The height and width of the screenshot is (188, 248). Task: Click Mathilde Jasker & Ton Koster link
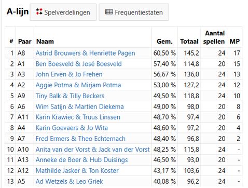click(77, 171)
